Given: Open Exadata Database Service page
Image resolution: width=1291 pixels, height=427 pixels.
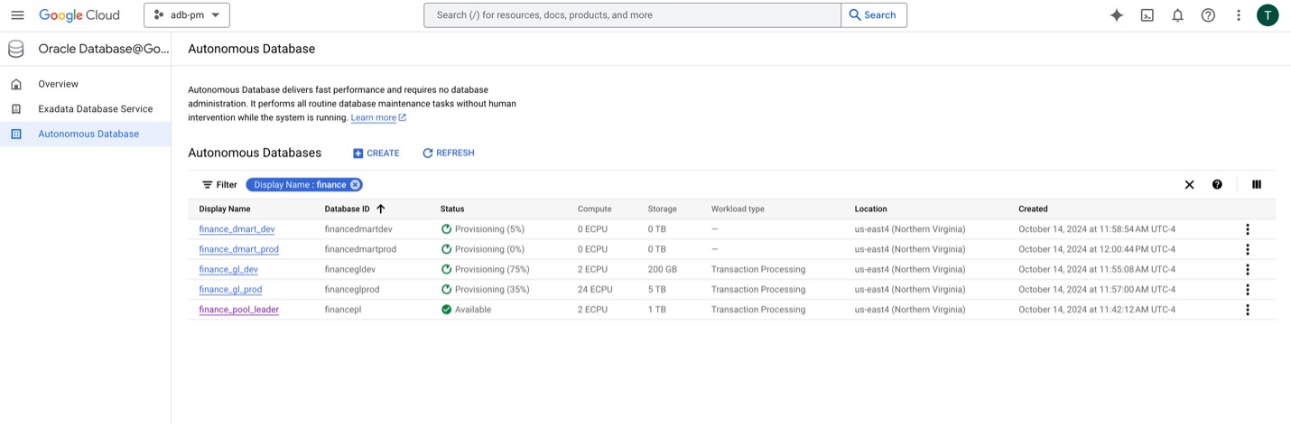Looking at the screenshot, I should tap(95, 109).
